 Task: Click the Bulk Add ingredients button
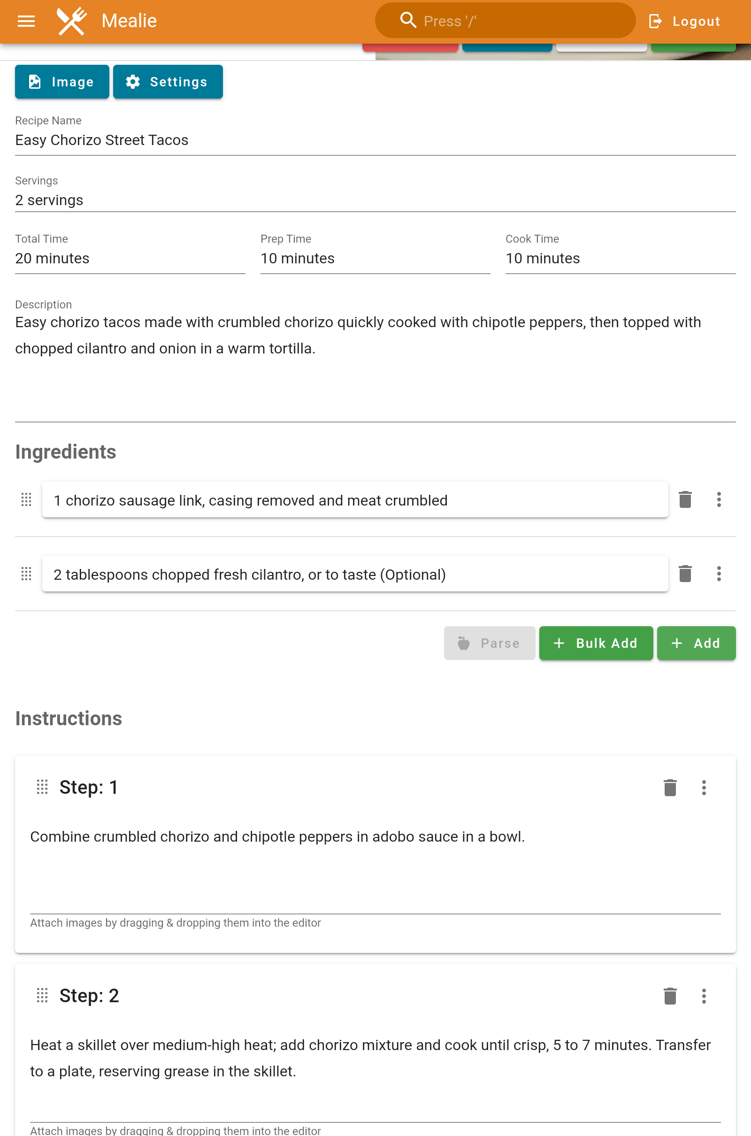[x=596, y=643]
